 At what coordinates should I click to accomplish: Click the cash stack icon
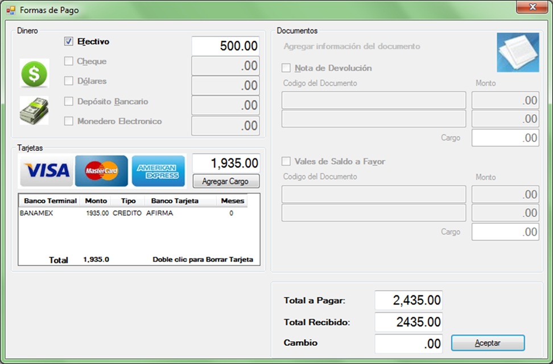coord(34,111)
